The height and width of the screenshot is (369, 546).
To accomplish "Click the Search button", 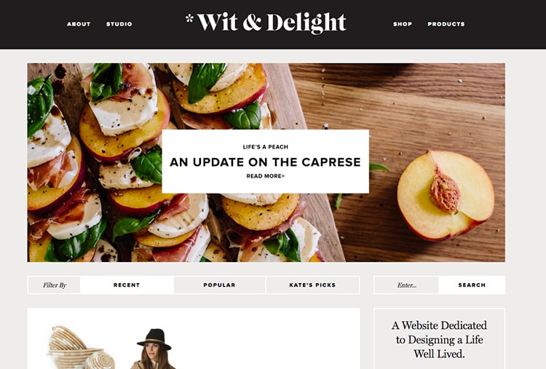I will click(472, 285).
